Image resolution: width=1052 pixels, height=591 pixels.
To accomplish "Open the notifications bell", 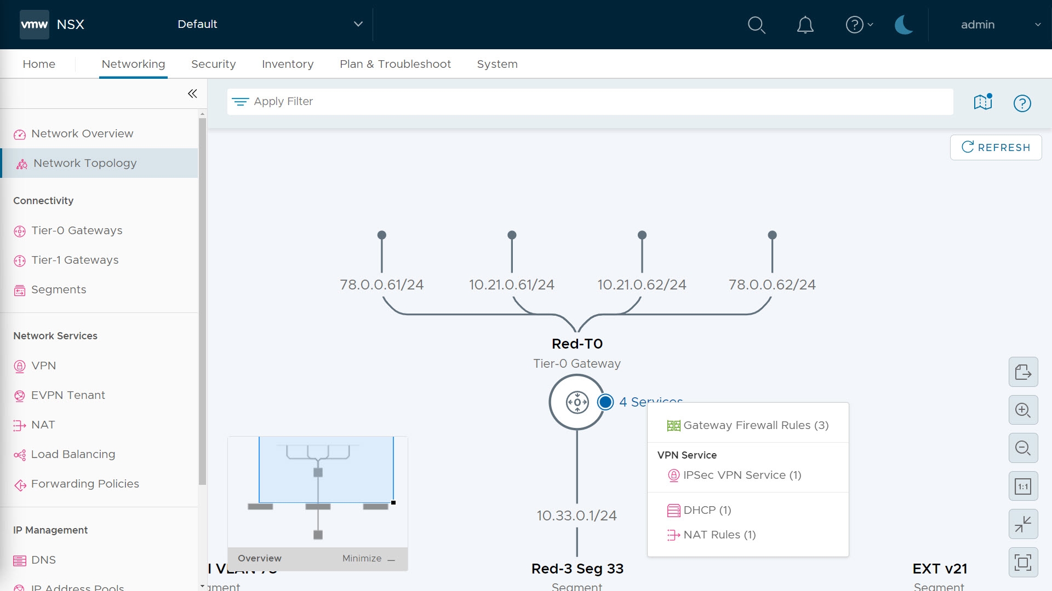I will [x=805, y=25].
